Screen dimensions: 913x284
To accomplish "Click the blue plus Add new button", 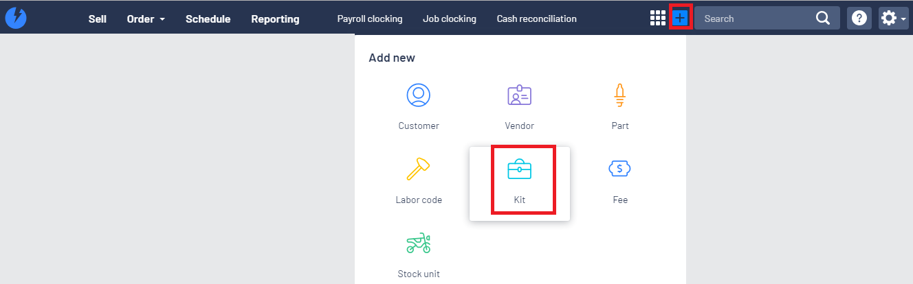I will 680,19.
